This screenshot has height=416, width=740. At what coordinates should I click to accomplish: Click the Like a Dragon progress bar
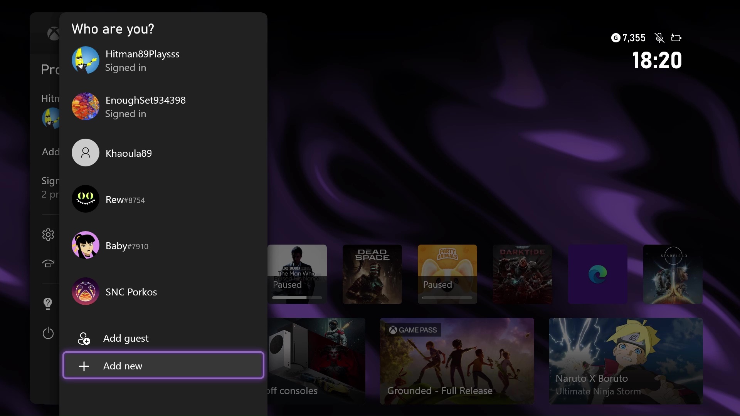[x=297, y=298]
